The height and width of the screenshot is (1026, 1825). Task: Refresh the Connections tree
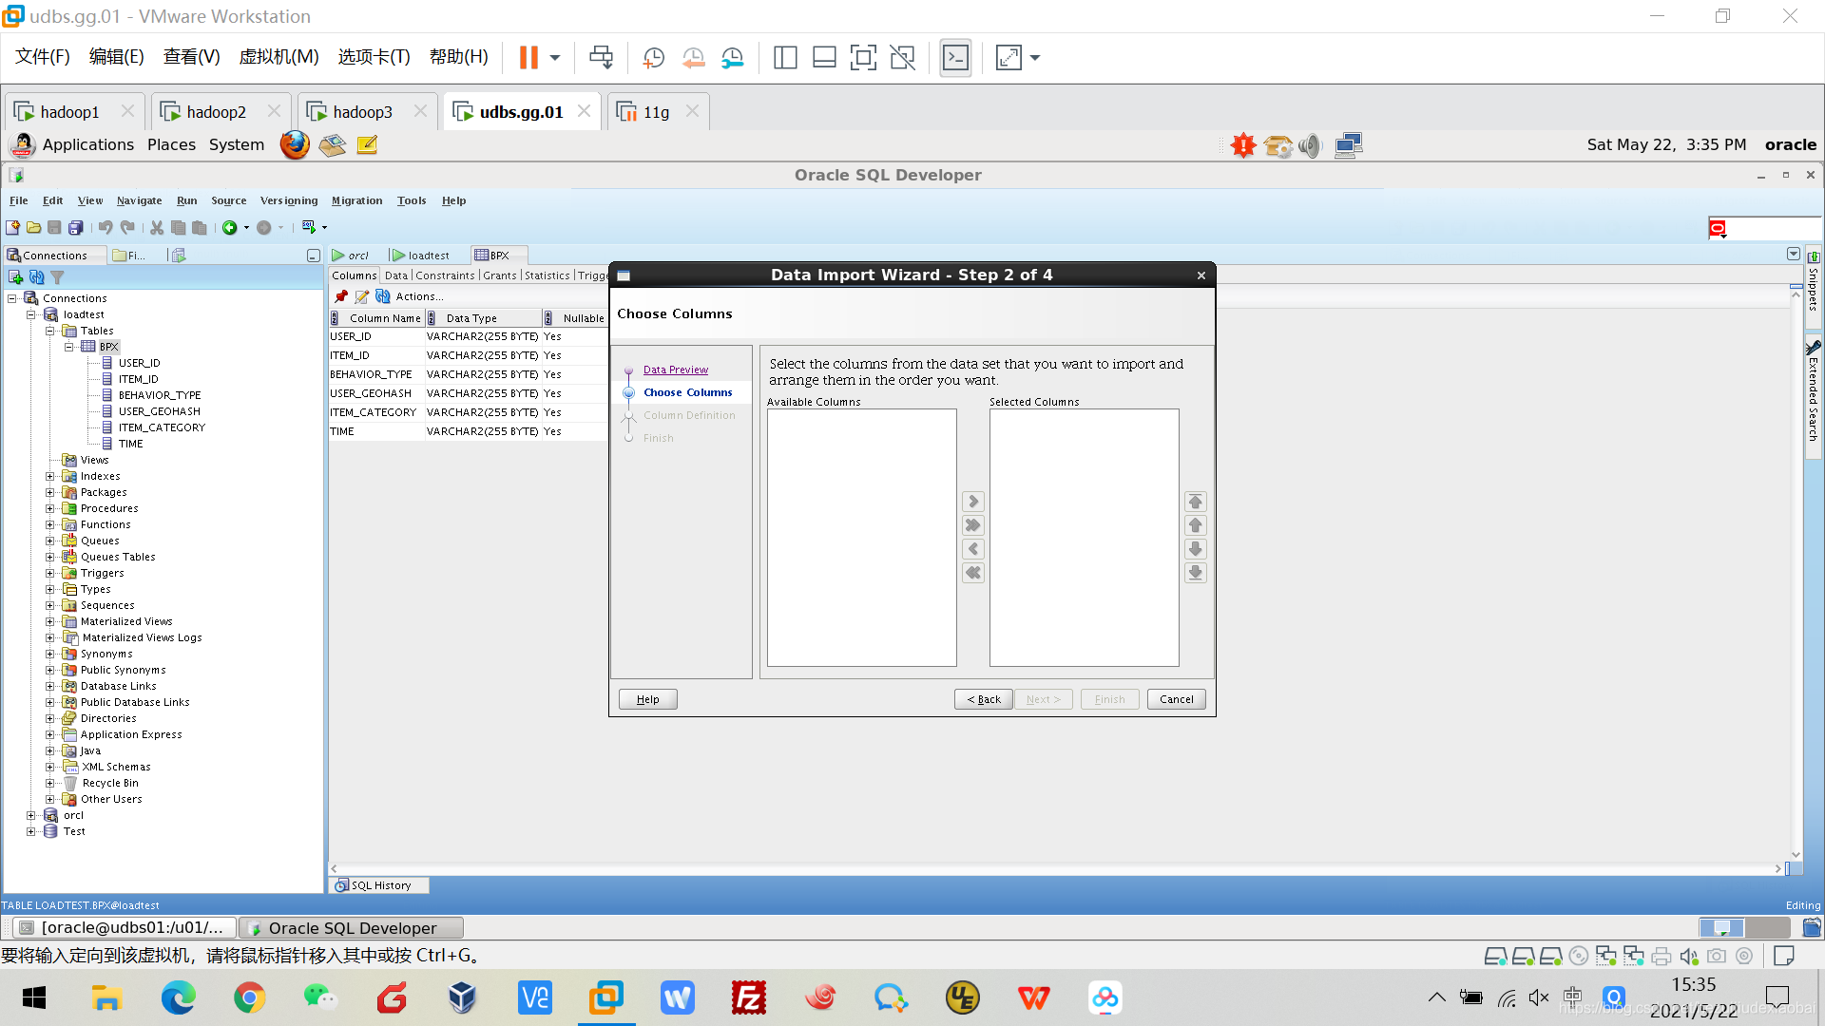tap(36, 277)
